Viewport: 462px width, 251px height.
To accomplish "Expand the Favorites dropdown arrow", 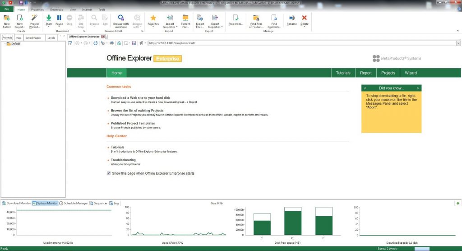I will 153,27.
